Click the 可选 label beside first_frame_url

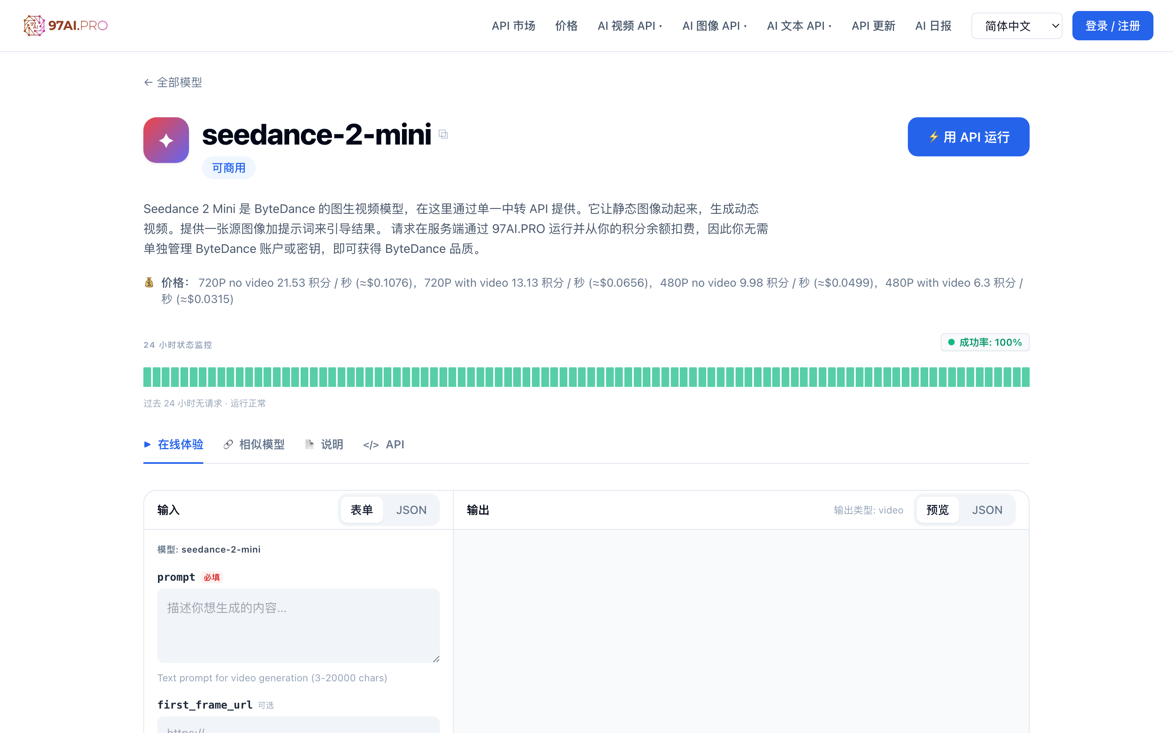[x=266, y=705]
